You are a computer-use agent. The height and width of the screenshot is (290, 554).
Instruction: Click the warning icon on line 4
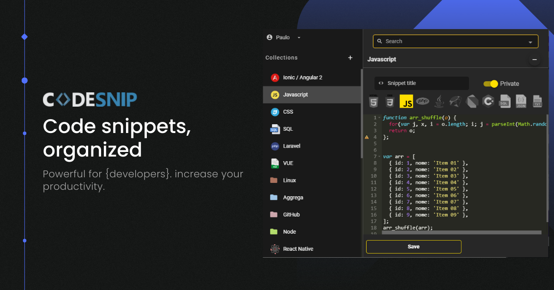367,137
